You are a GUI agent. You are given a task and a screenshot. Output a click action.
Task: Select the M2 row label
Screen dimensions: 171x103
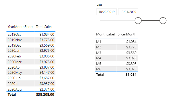(99, 47)
